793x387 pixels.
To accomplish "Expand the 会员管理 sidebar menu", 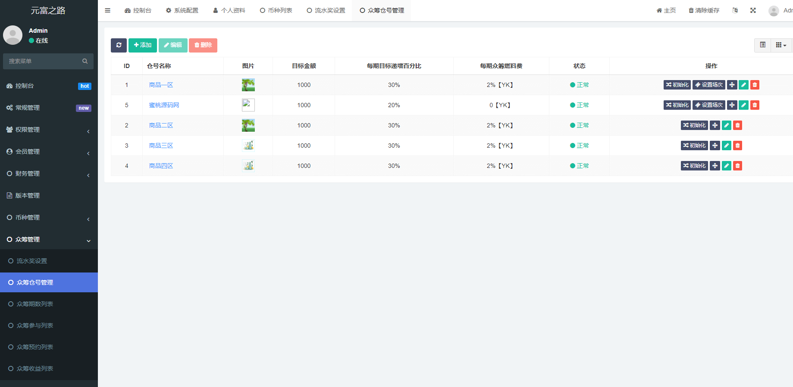I will 49,152.
